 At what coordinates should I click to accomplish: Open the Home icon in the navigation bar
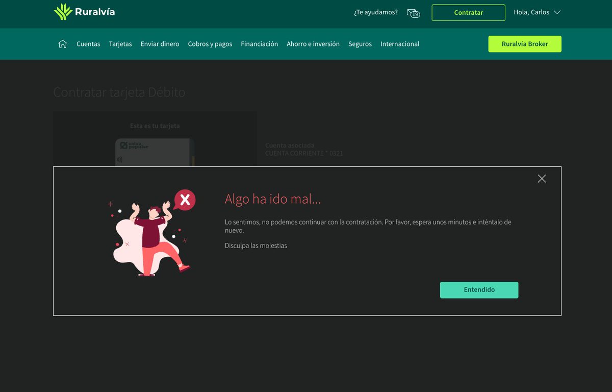[x=62, y=44]
